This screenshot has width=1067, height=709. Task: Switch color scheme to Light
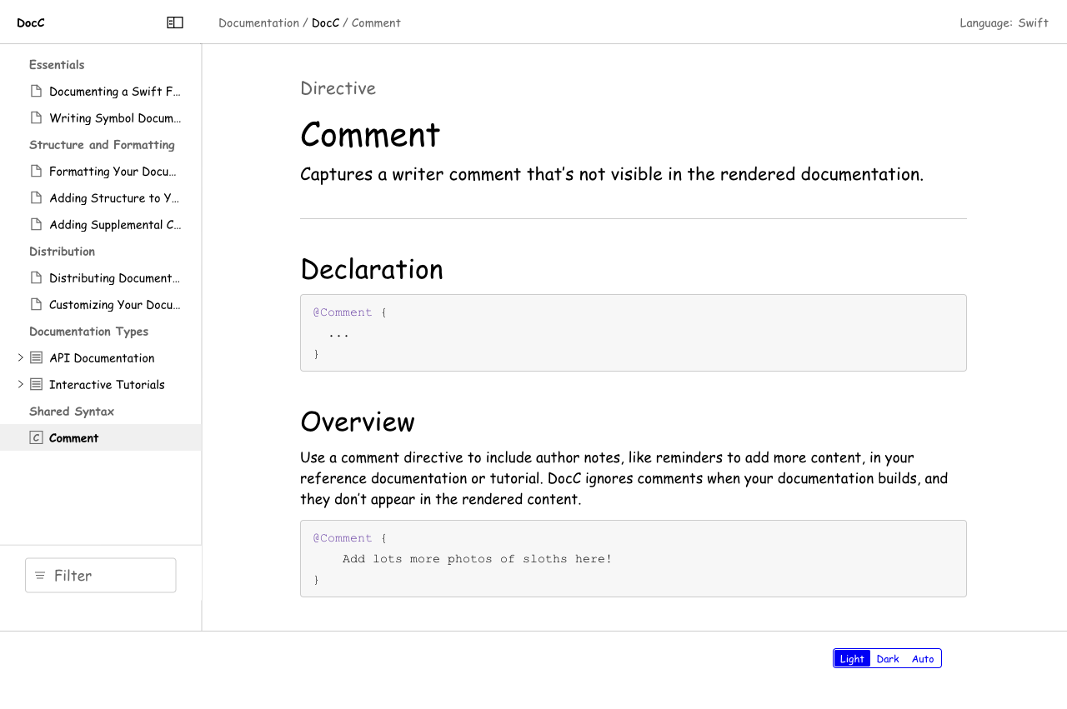coord(852,658)
